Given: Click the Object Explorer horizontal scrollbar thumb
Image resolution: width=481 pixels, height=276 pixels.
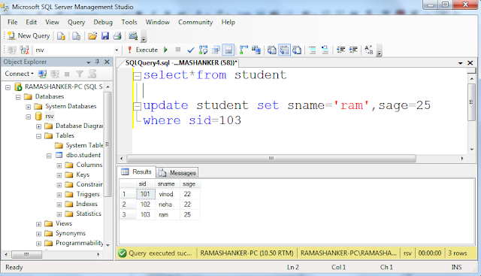Looking at the screenshot, I should [x=27, y=254].
